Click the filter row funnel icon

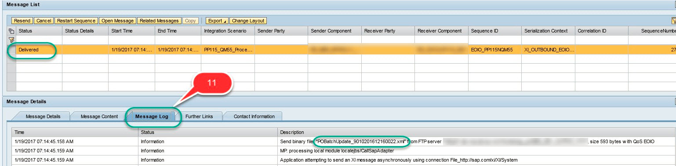11,40
